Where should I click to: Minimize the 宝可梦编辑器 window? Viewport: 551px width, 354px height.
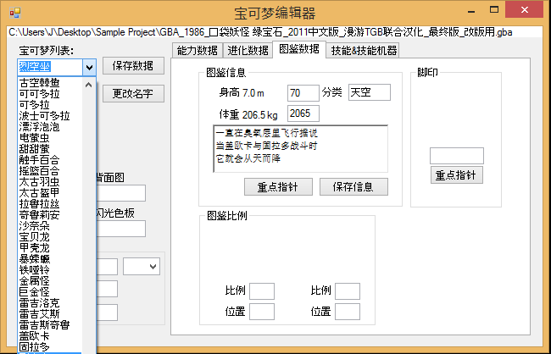point(471,10)
